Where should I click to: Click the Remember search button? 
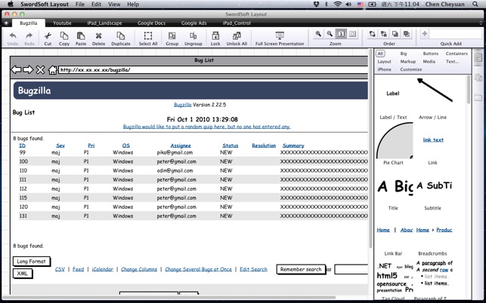(x=301, y=269)
